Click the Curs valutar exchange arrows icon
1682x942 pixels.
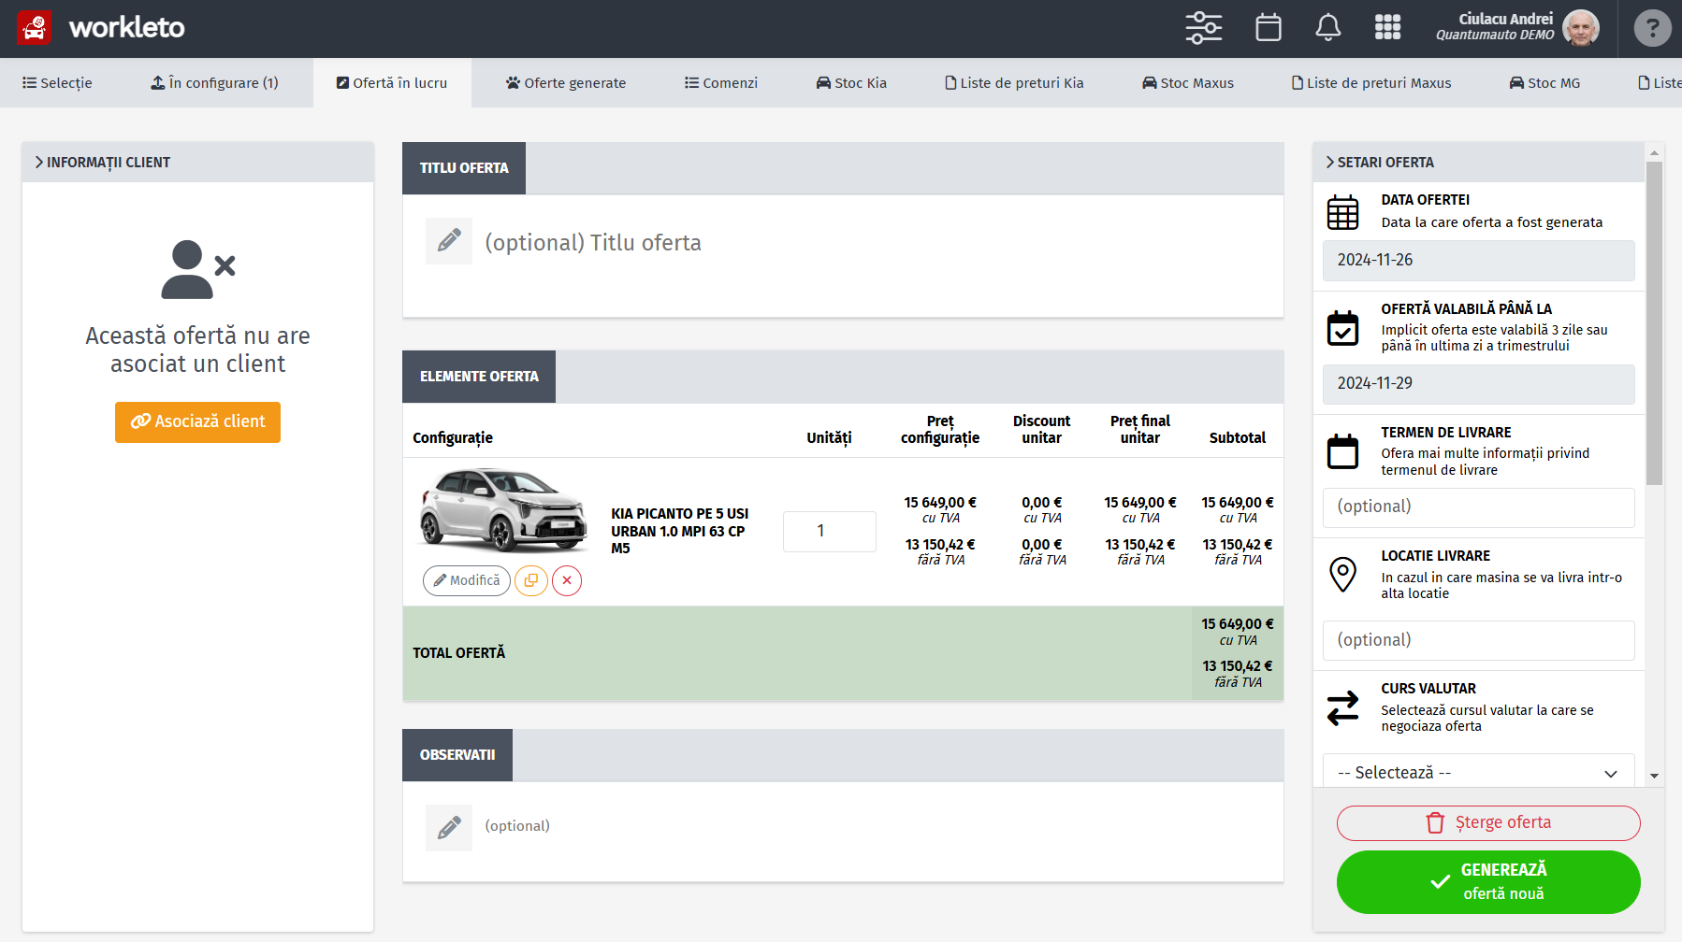click(x=1343, y=708)
